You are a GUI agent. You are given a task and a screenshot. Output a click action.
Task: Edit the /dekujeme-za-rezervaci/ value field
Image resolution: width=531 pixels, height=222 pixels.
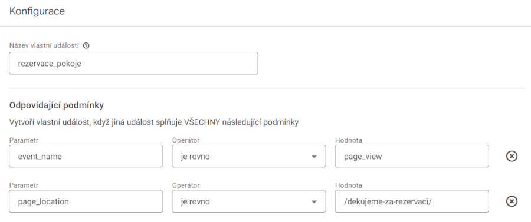[412, 201]
